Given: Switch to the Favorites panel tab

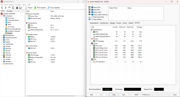Looking at the screenshot, I should [x=9, y=11].
